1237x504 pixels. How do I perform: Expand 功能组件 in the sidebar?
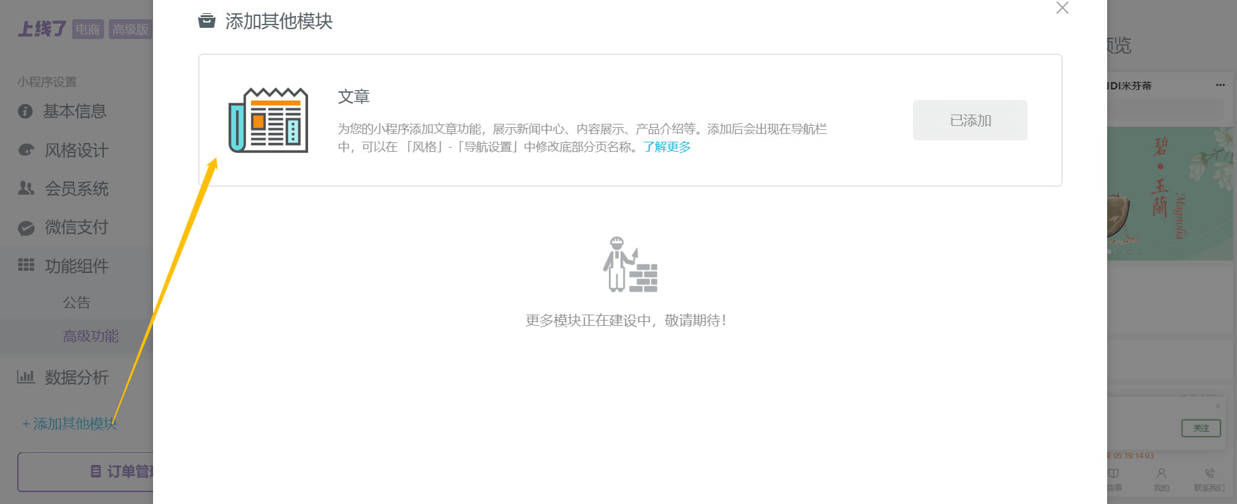click(76, 266)
